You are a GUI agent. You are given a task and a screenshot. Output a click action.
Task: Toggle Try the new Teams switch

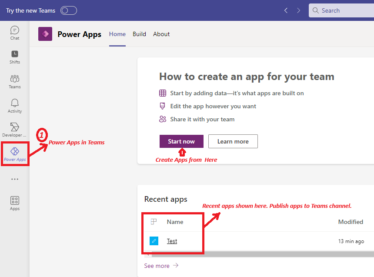point(68,10)
